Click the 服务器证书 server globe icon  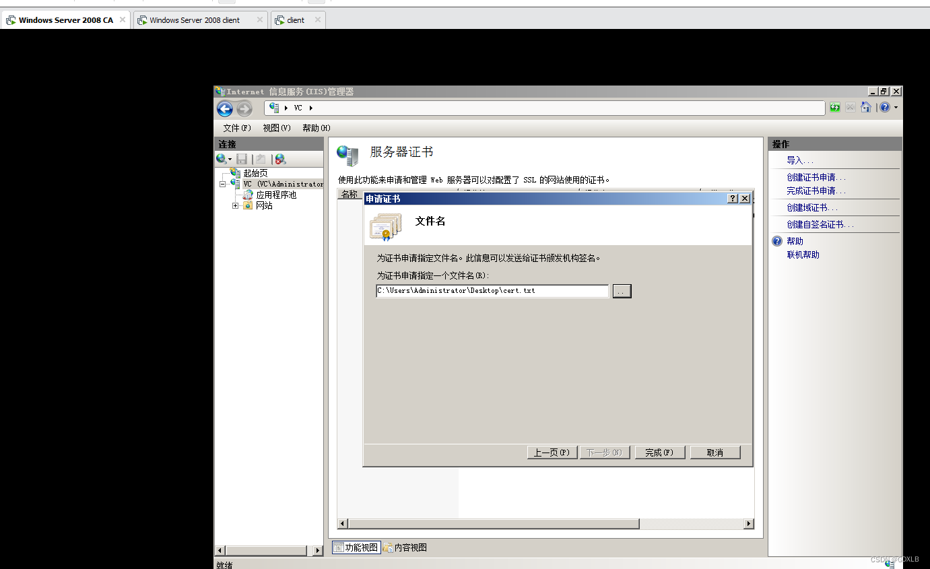coord(347,155)
